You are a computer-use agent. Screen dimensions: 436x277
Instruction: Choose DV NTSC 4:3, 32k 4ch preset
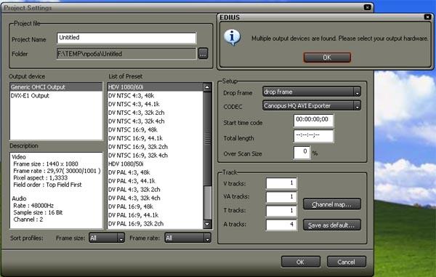coord(156,121)
